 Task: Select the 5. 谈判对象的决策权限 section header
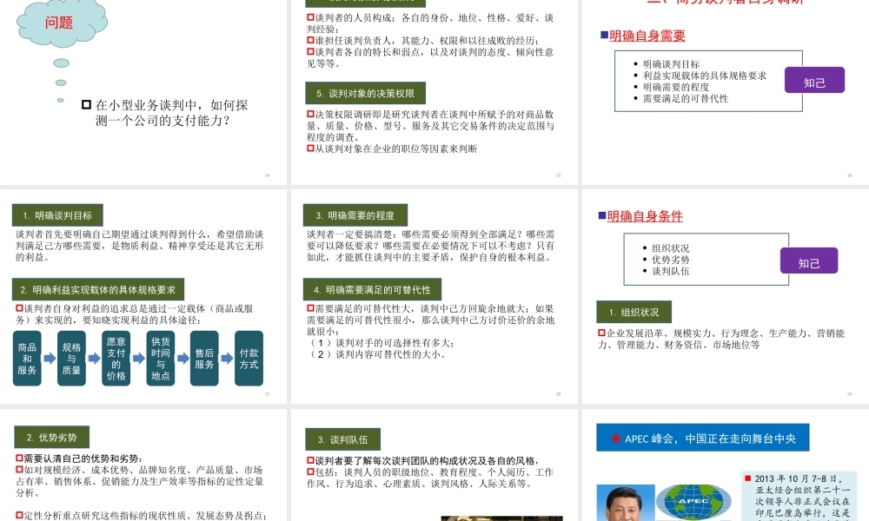[x=367, y=94]
